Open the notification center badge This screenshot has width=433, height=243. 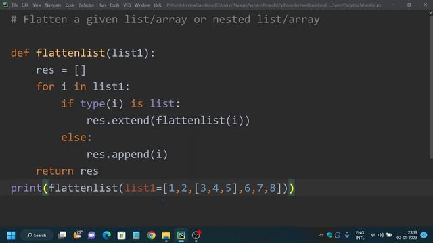pyautogui.click(x=424, y=235)
